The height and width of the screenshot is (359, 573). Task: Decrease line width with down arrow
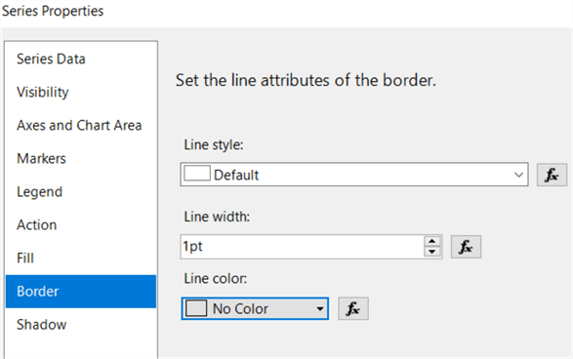(x=431, y=252)
